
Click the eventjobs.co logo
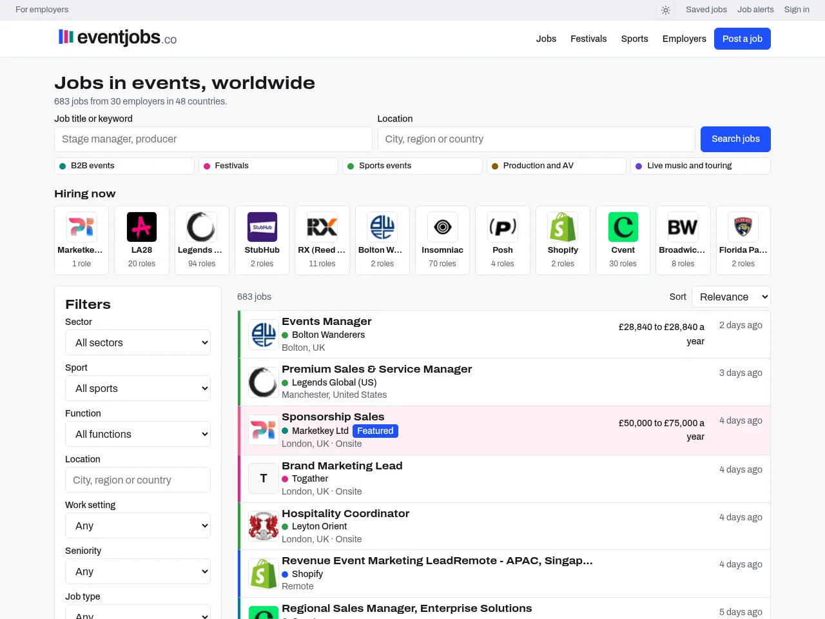click(x=117, y=38)
